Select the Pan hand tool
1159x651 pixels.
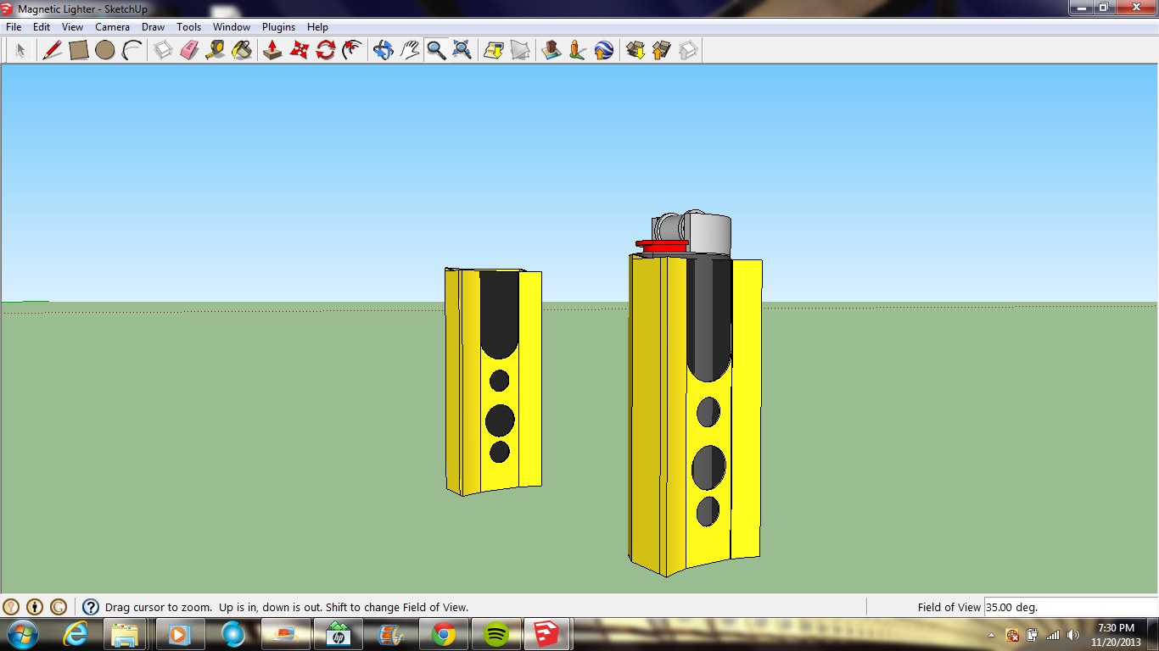[x=410, y=50]
